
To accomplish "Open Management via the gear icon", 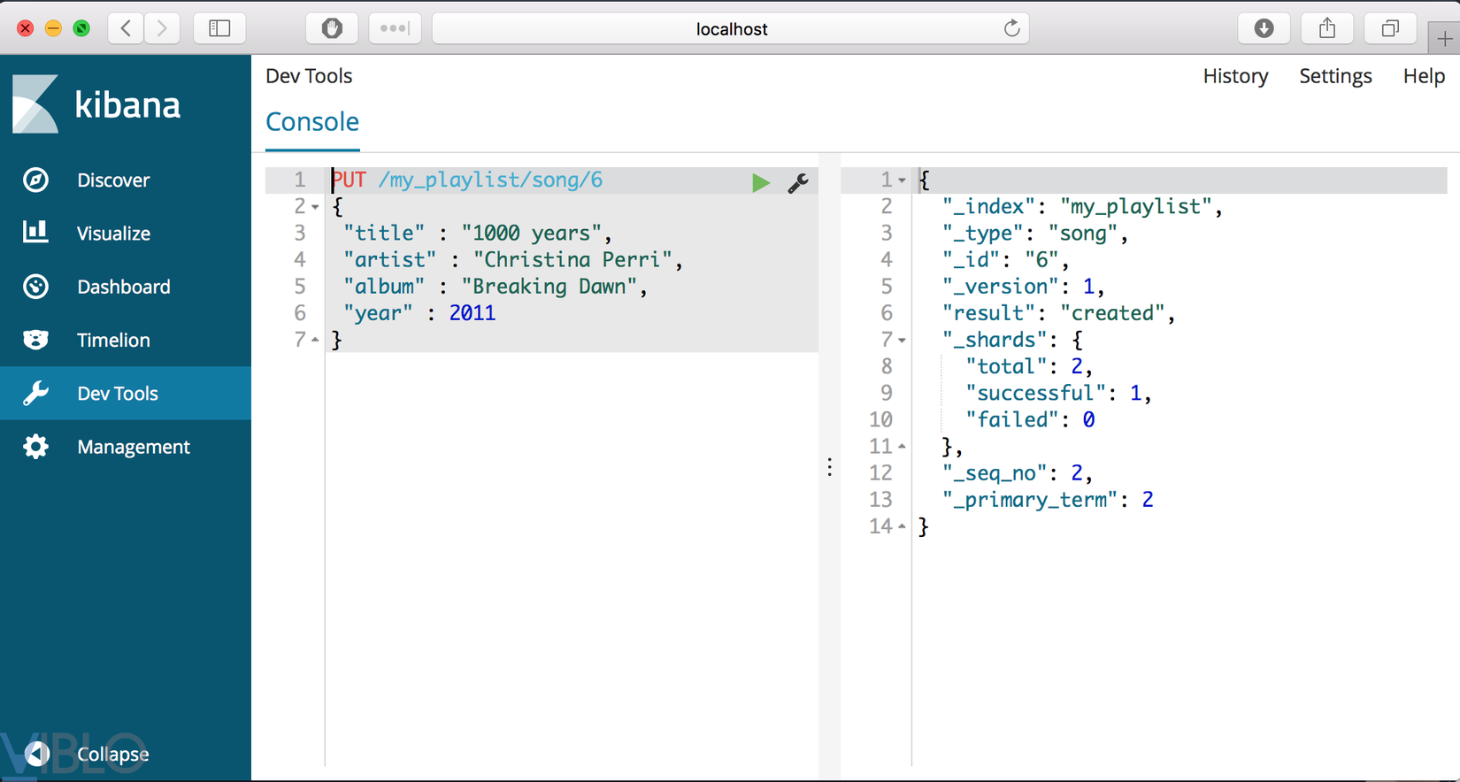I will (35, 447).
